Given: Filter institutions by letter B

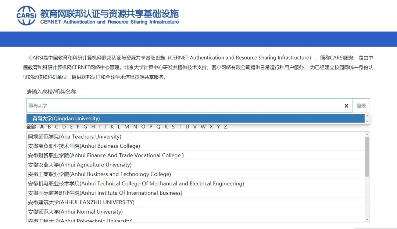Looking at the screenshot, I should pos(49,126).
